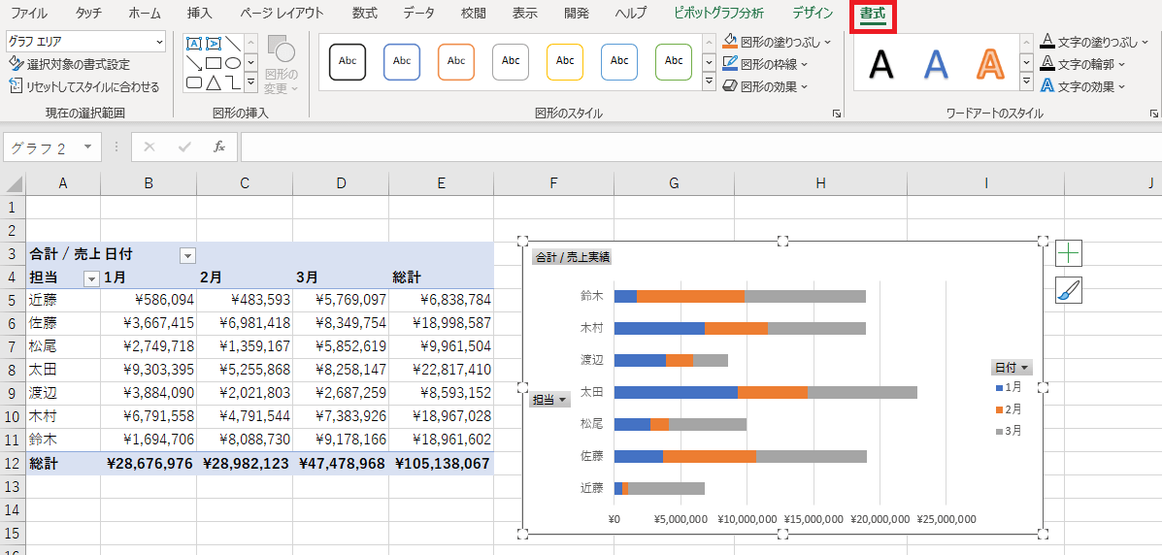Screen dimensions: 1162x555
Task: Click the insert function fx icon
Action: point(219,147)
